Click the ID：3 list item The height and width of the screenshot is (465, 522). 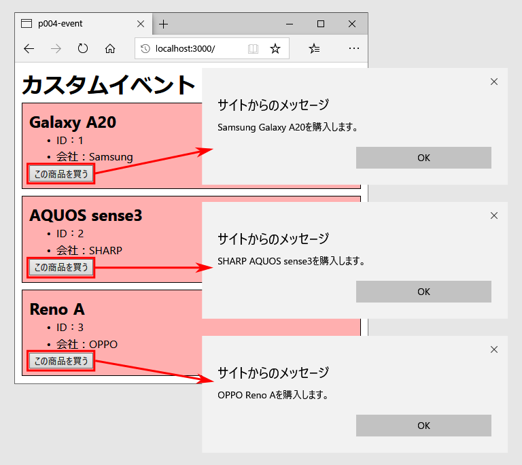(x=70, y=328)
